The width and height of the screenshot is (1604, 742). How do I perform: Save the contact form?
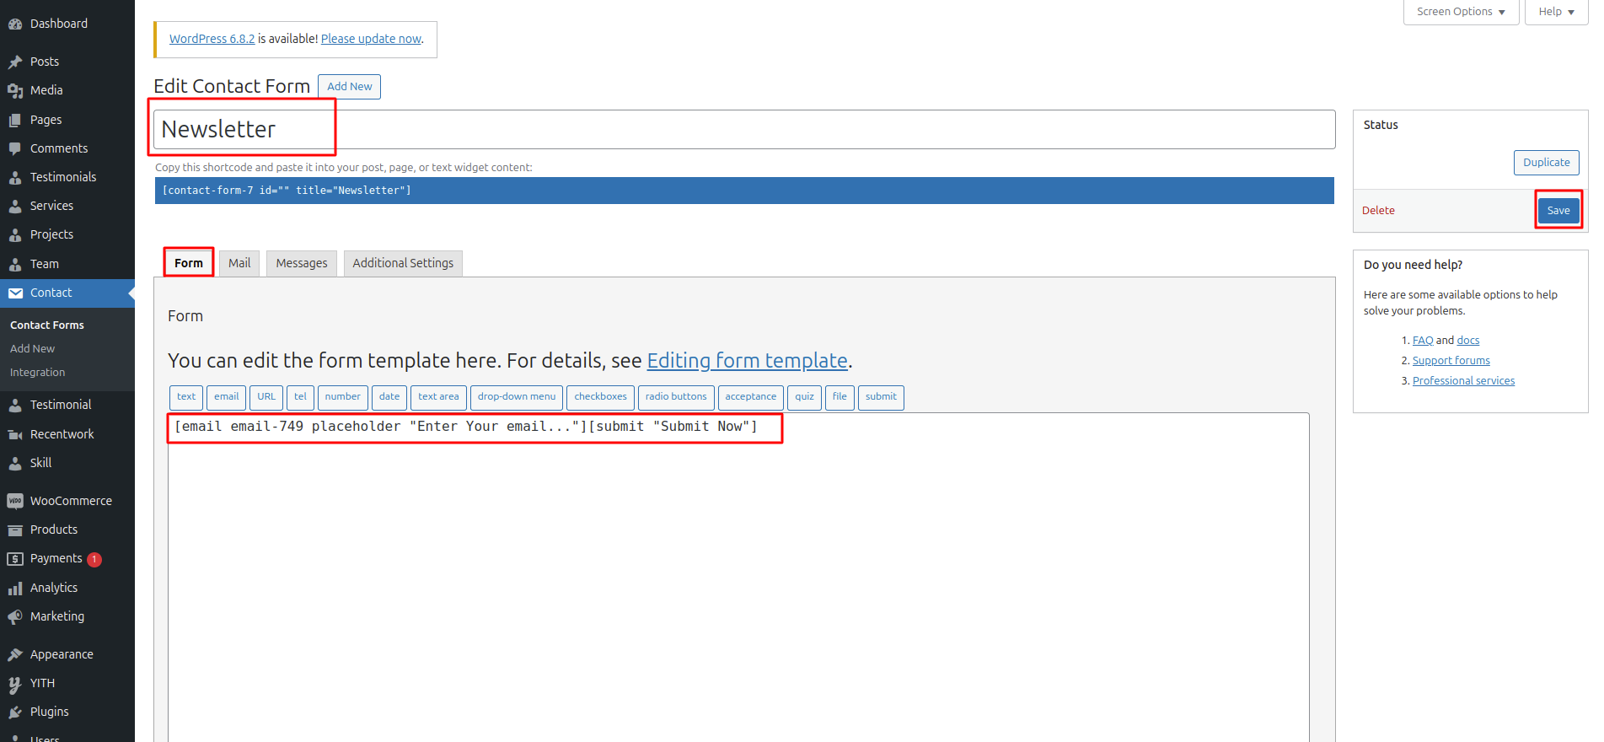pos(1558,211)
